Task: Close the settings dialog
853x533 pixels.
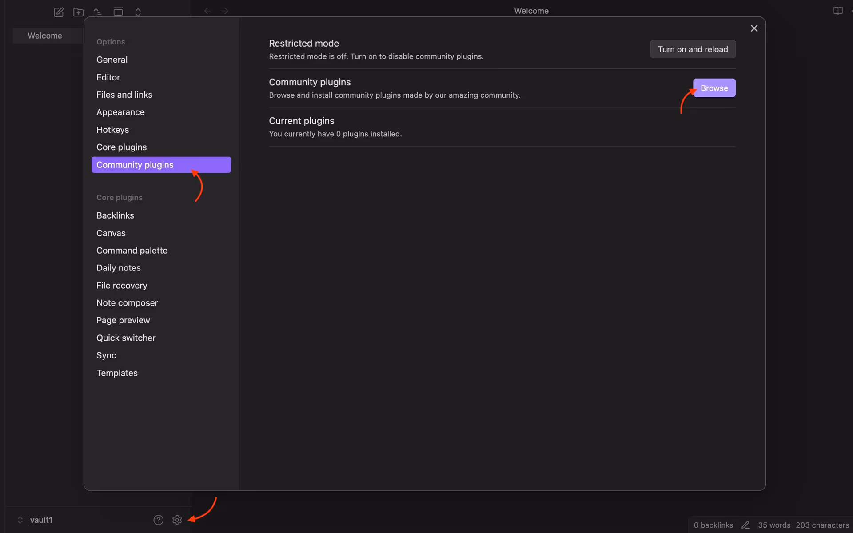Action: [754, 28]
